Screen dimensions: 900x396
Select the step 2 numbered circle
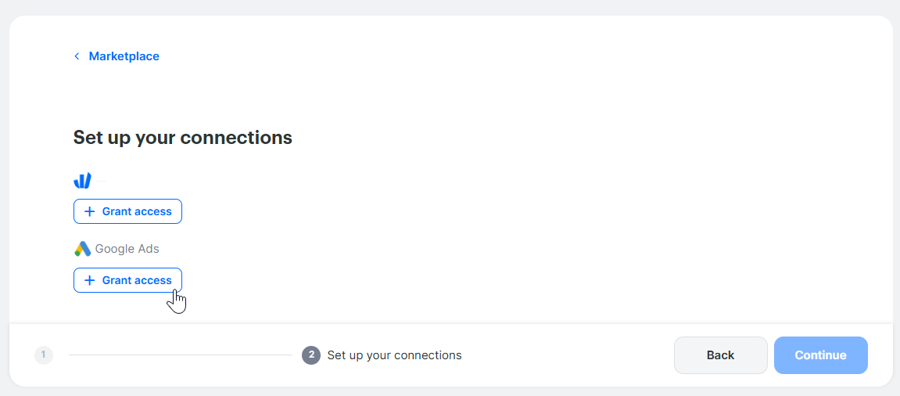(x=311, y=355)
